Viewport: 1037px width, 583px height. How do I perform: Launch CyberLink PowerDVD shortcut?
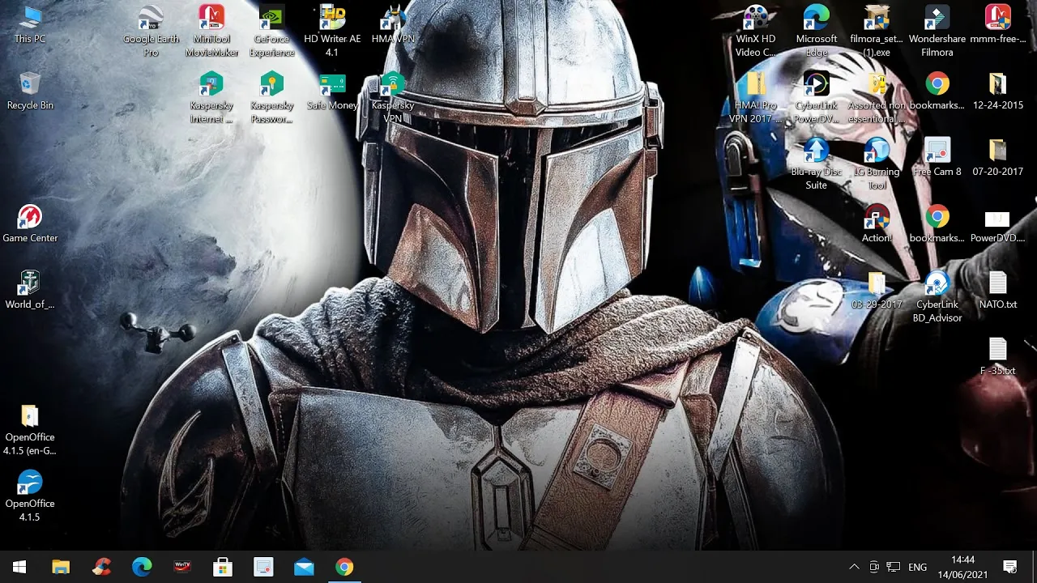pyautogui.click(x=816, y=97)
